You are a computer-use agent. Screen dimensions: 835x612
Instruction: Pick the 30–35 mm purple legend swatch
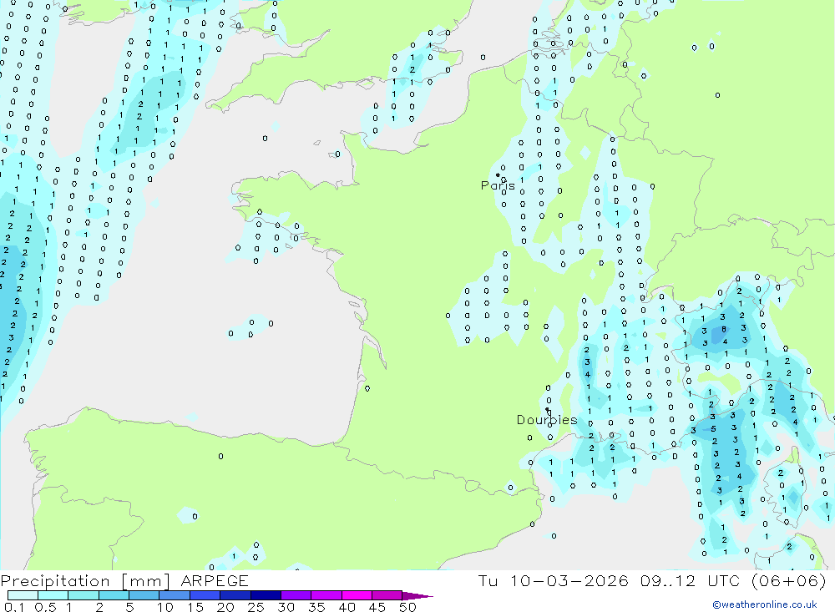tap(296, 595)
